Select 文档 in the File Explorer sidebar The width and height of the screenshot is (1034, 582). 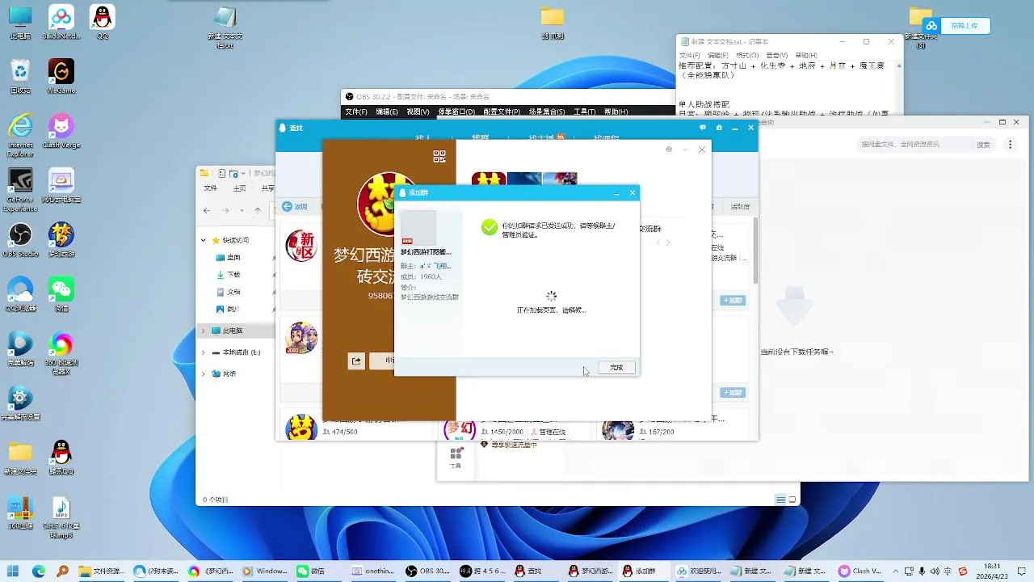click(233, 292)
